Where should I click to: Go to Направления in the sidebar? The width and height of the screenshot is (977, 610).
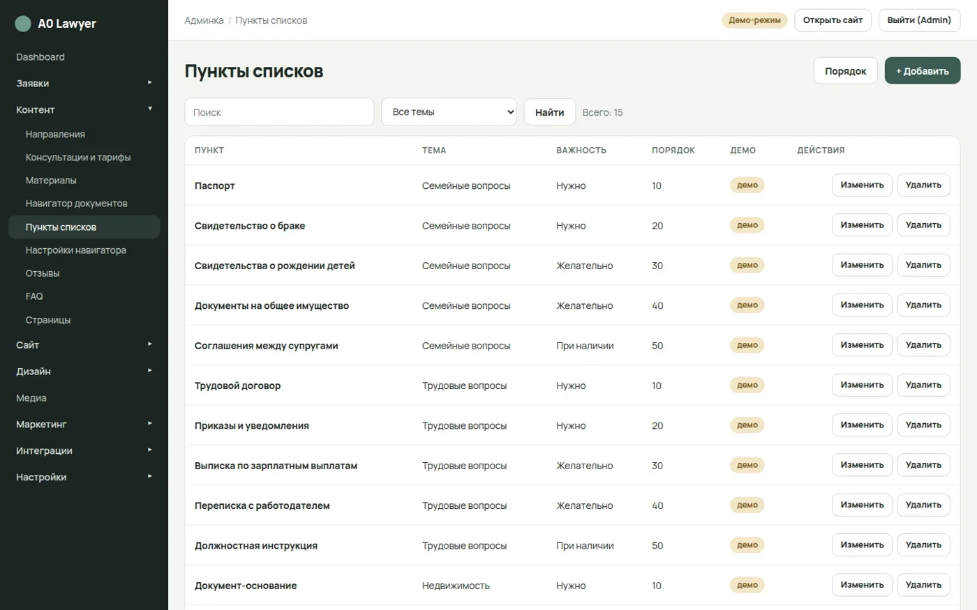point(84,135)
